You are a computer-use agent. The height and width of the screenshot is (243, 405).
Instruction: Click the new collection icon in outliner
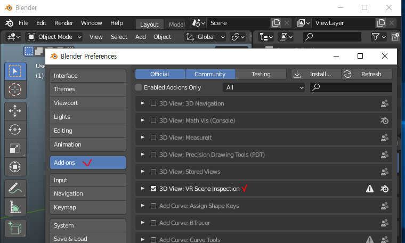pyautogui.click(x=395, y=37)
